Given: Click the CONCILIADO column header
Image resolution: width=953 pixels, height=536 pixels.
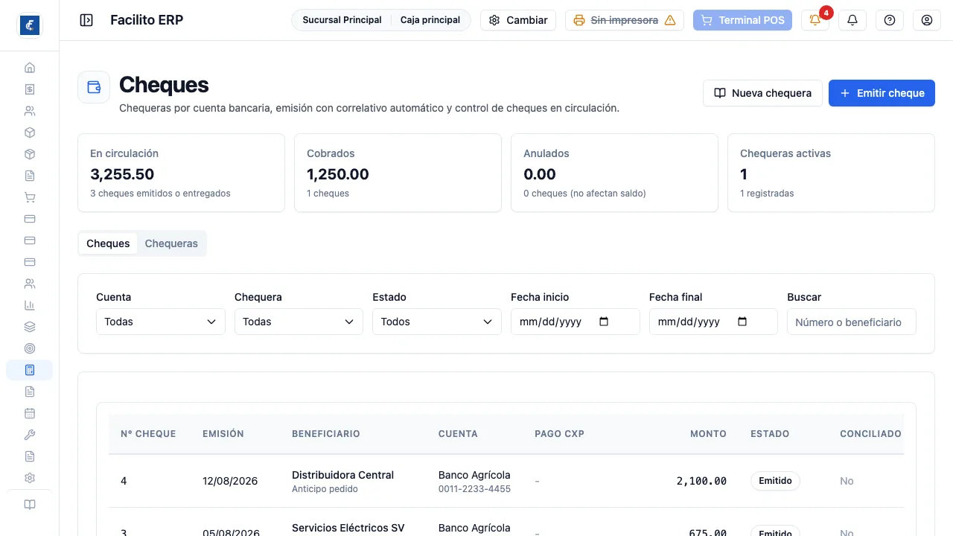Looking at the screenshot, I should tap(870, 433).
